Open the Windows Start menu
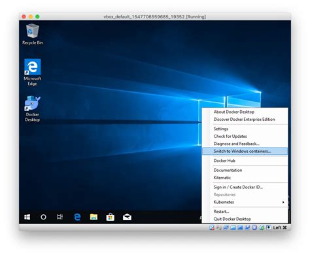Image resolution: width=310 pixels, height=256 pixels. [x=27, y=217]
